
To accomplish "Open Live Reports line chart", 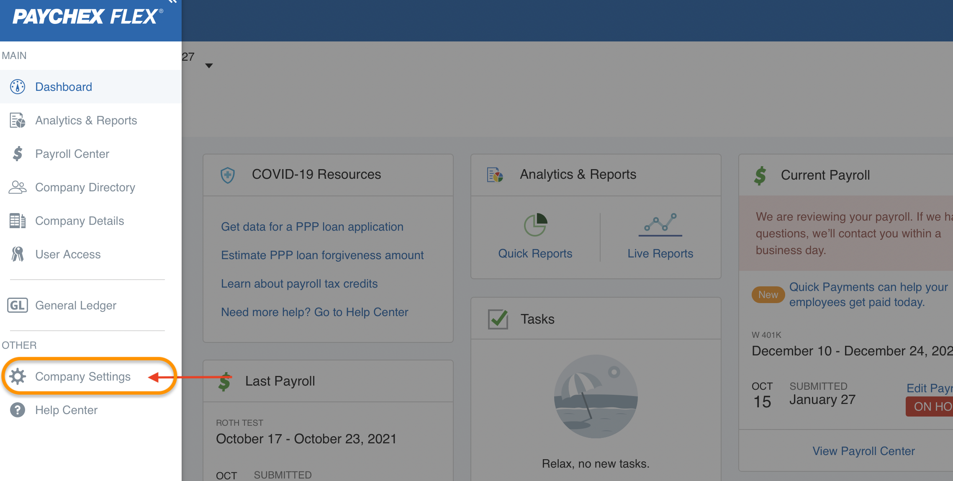I will point(660,224).
